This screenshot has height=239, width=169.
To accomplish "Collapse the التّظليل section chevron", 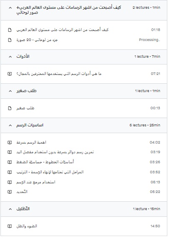I will coord(10,209).
